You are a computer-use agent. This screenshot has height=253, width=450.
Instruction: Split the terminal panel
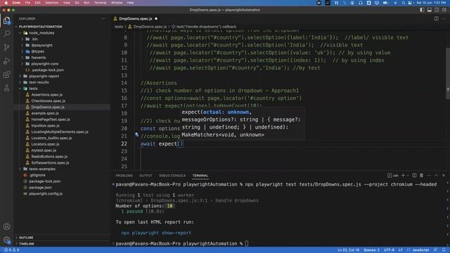[x=414, y=175]
